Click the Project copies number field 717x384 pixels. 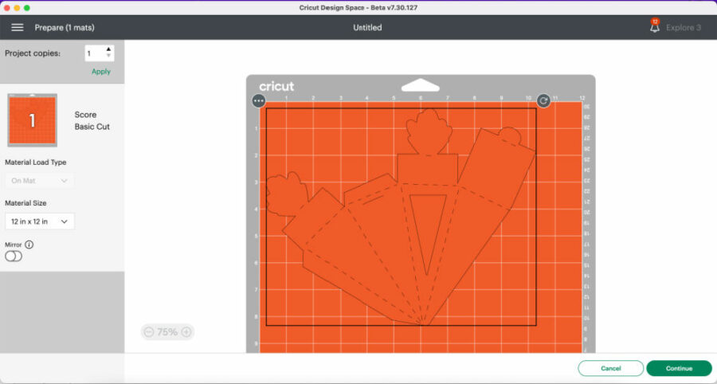coord(94,53)
